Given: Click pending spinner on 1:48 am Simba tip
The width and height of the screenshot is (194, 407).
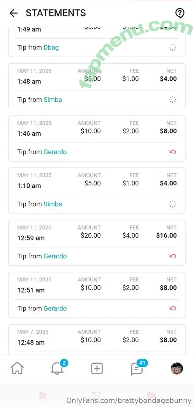Looking at the screenshot, I should tap(173, 100).
